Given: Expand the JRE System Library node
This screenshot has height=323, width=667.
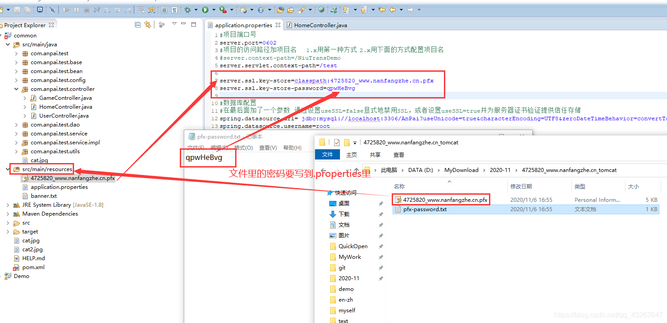Looking at the screenshot, I should point(8,205).
